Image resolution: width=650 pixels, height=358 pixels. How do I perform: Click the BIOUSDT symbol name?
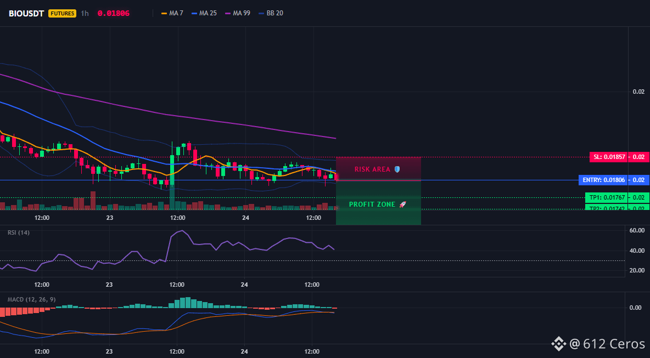click(27, 13)
